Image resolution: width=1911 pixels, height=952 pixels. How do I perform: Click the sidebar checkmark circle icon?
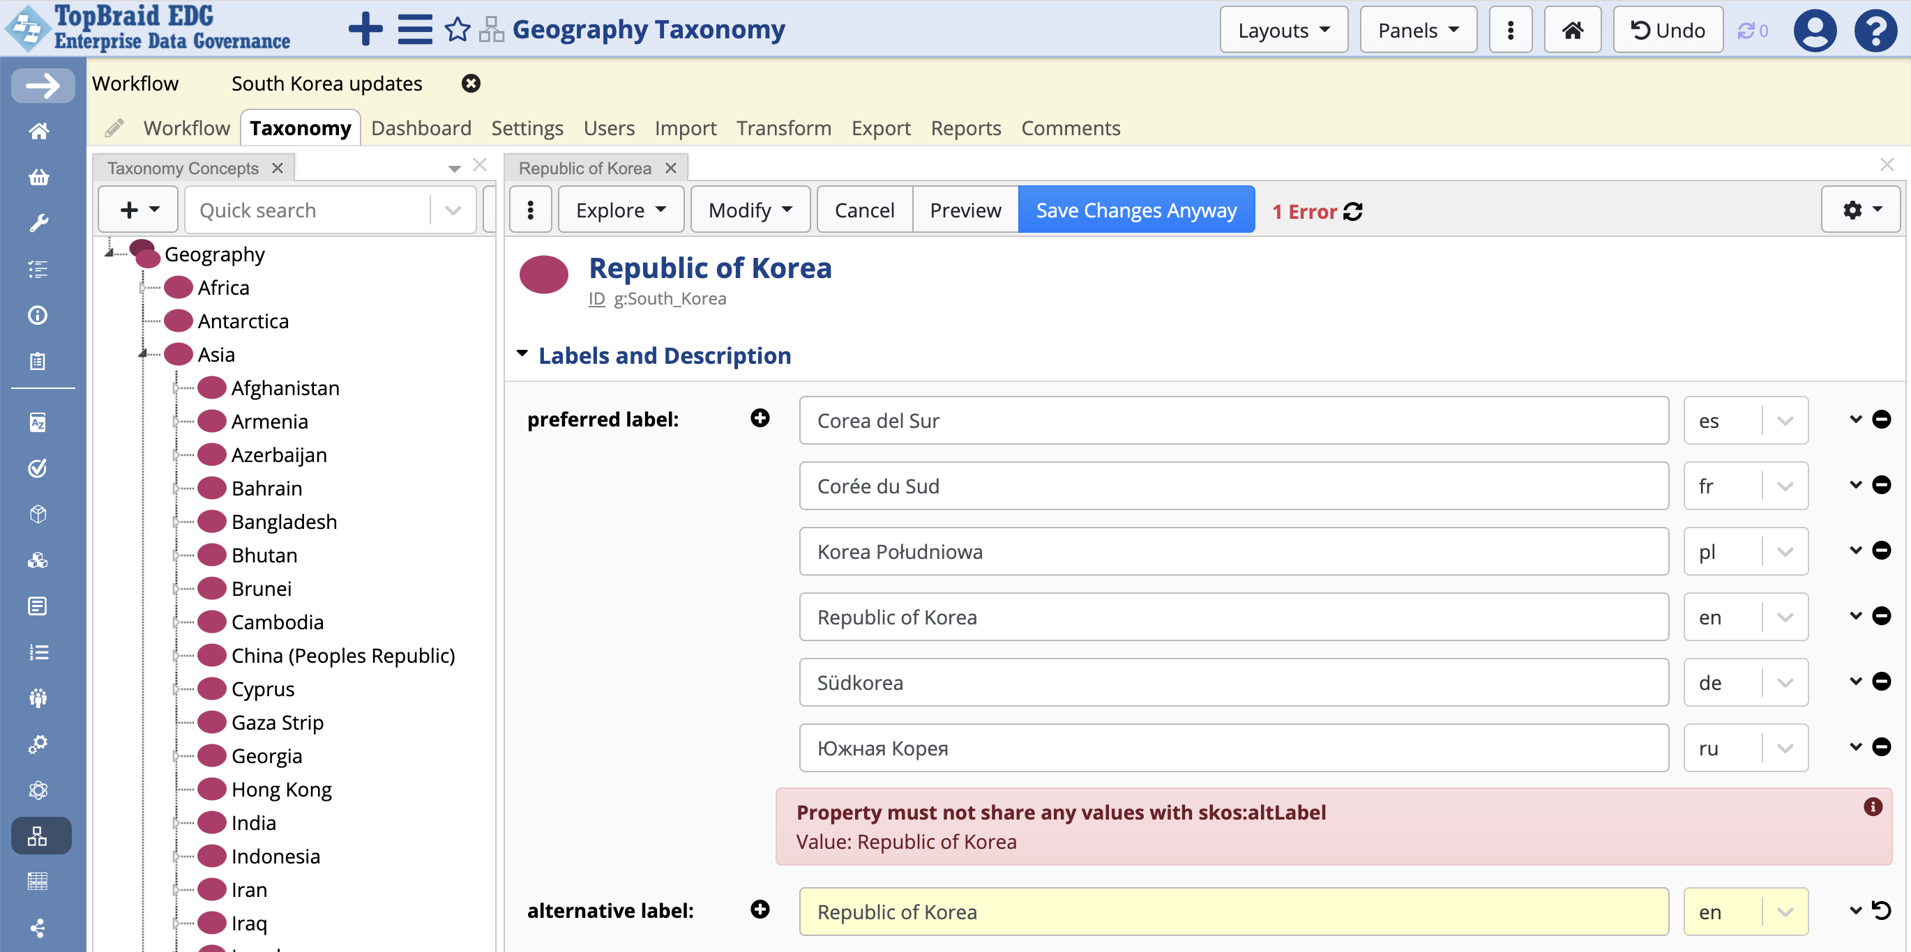pyautogui.click(x=38, y=468)
